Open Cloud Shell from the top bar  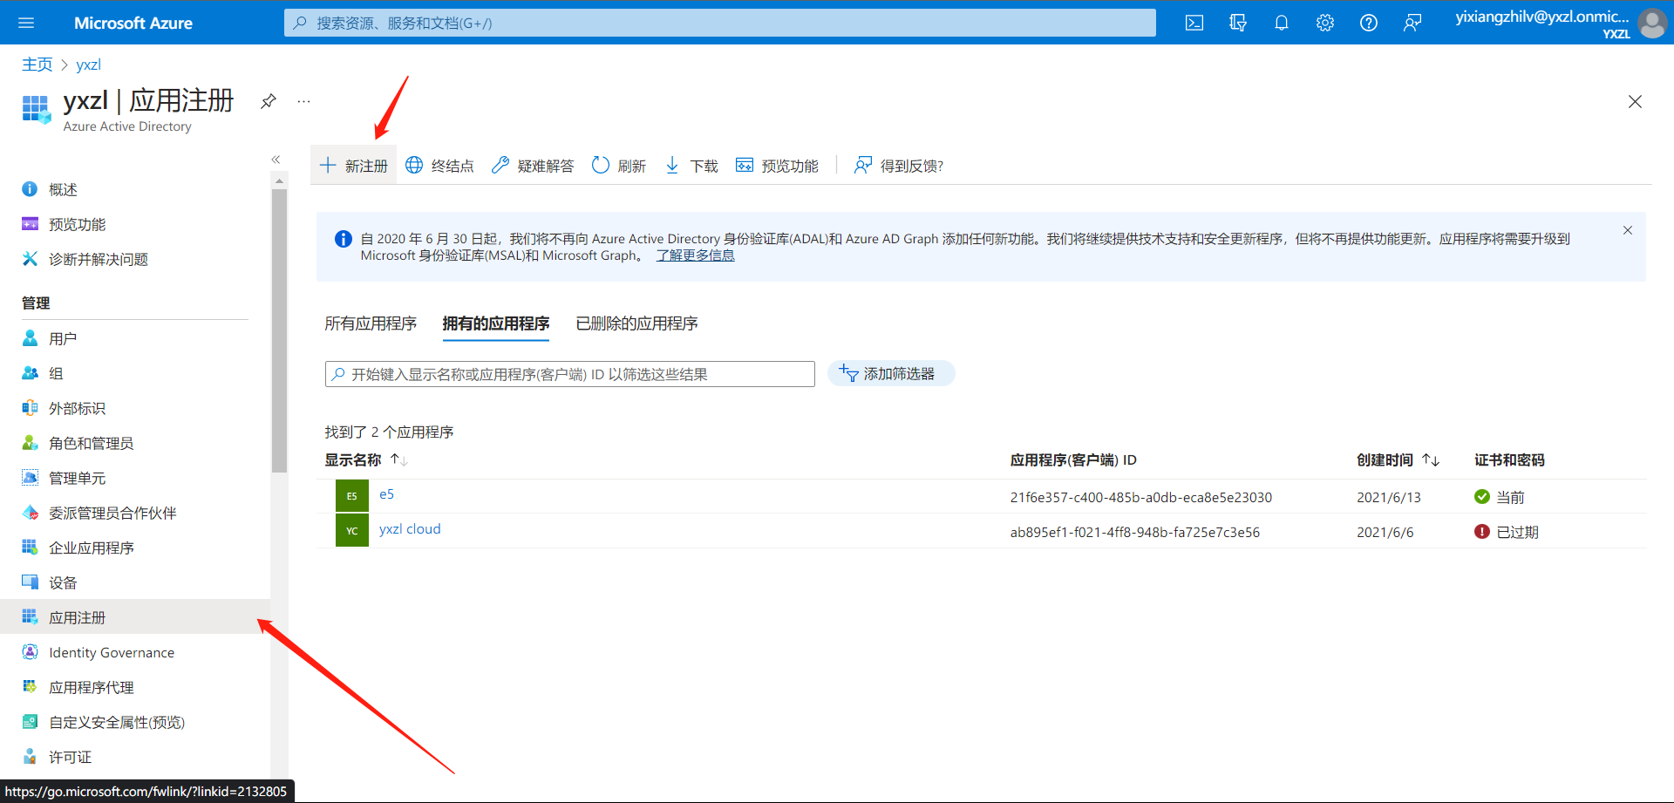1194,23
